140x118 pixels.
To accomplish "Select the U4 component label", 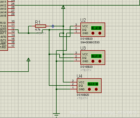I will click(80, 76).
